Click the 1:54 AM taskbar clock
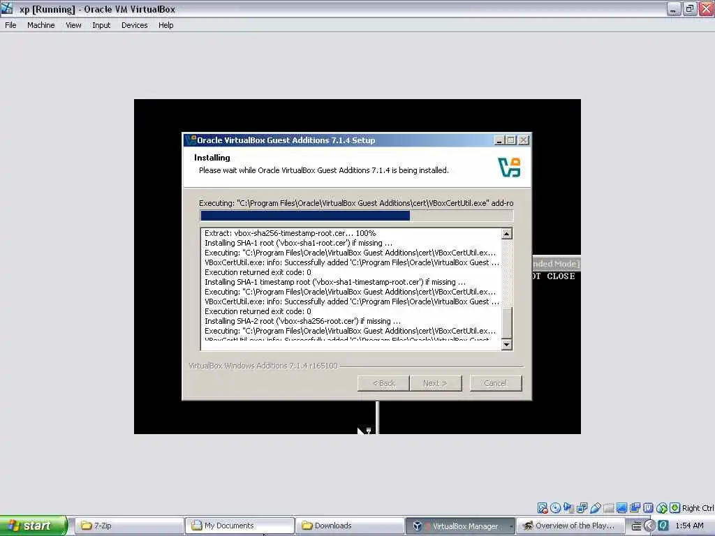 coord(689,526)
